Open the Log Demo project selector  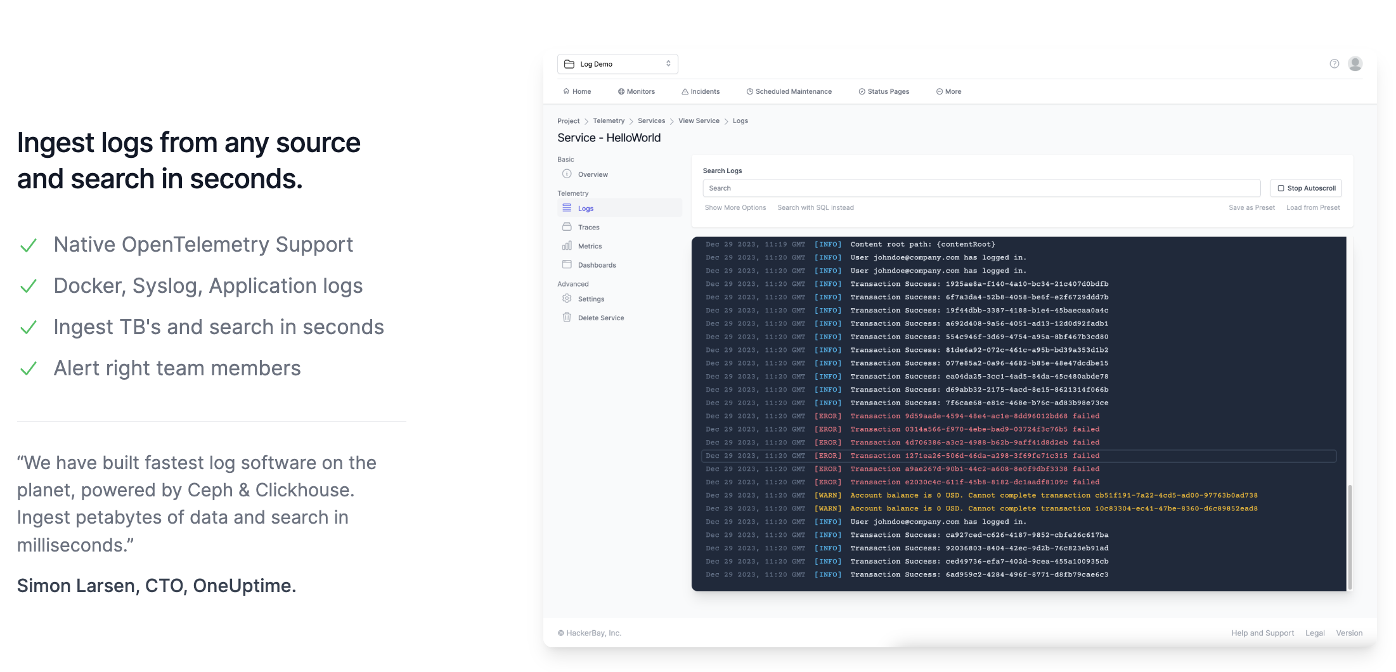pos(617,63)
